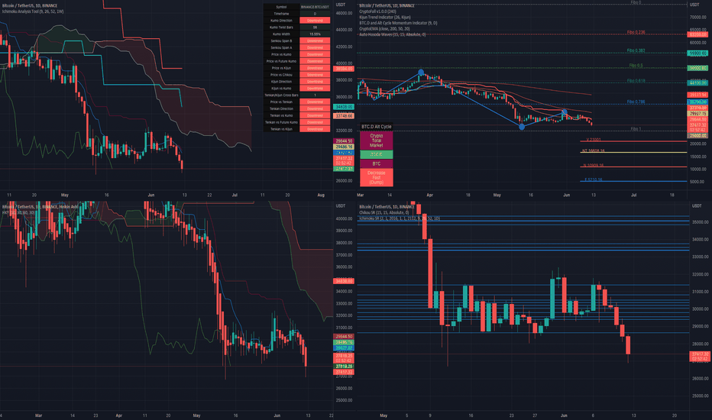The image size is (712, 420).
Task: Select the maroon BTC cell in Alt Cycle table
Action: tap(377, 164)
